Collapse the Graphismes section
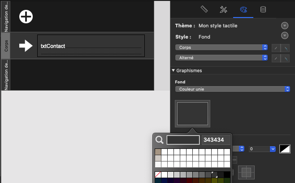This screenshot has width=295, height=183. point(174,71)
